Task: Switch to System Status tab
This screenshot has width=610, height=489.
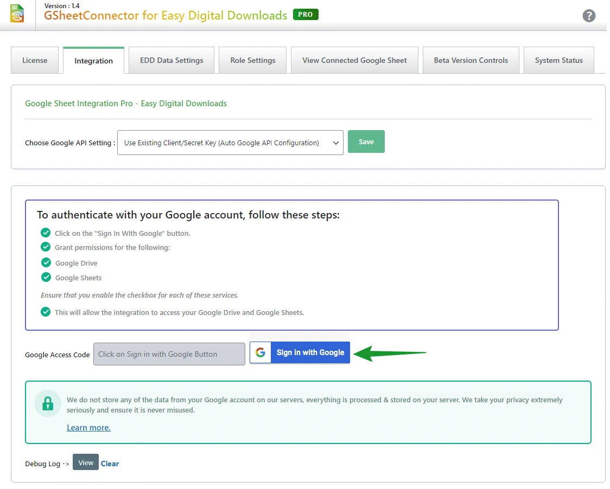Action: click(558, 60)
